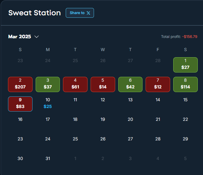This screenshot has height=175, width=203.
Task: Select March 4 showing $61 loss
Action: coord(75,84)
